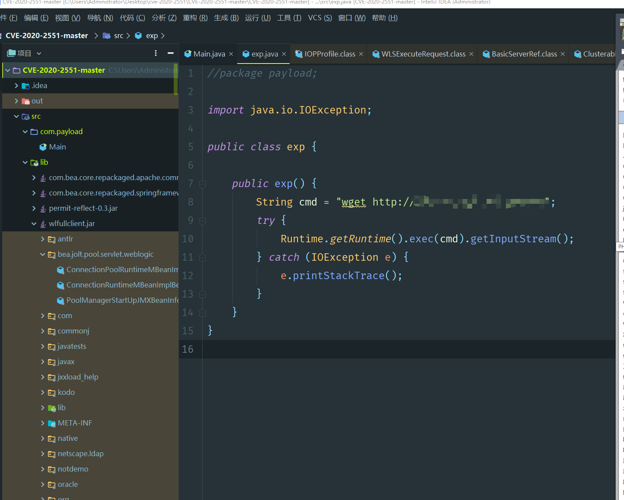
Task: Open the 生成 (B) menu
Action: [226, 18]
